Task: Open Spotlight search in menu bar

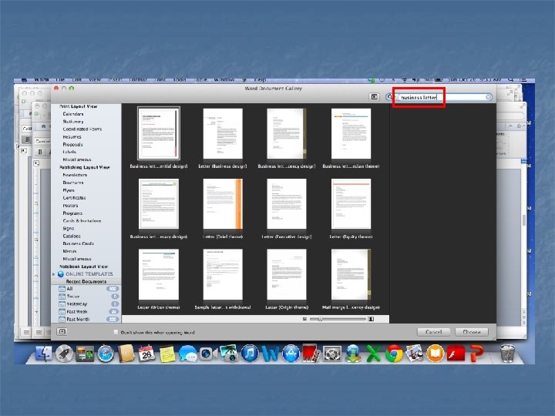Action: coord(510,80)
